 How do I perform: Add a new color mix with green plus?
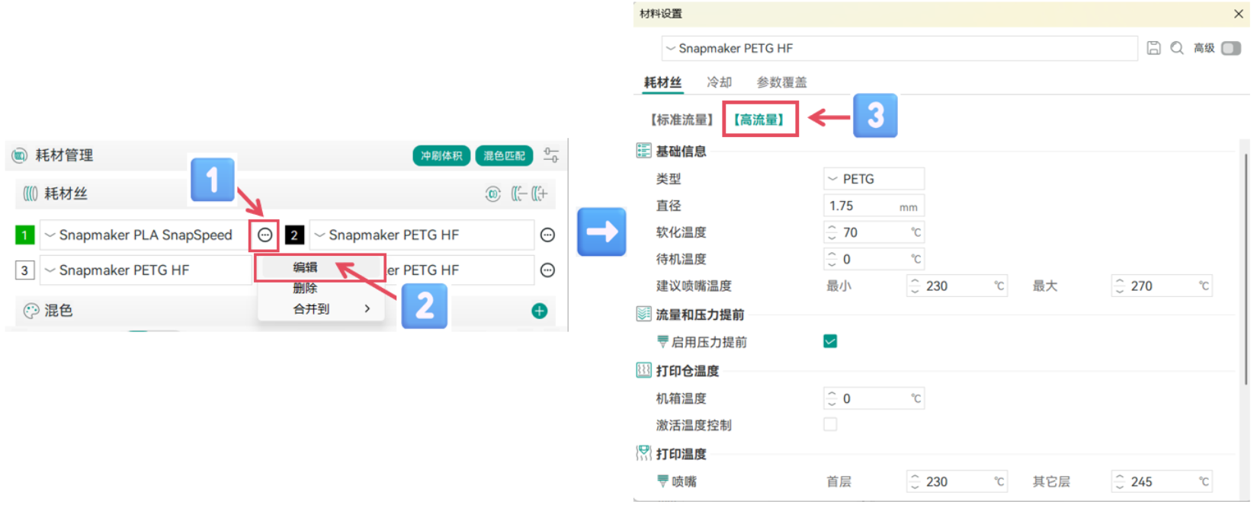(x=540, y=311)
